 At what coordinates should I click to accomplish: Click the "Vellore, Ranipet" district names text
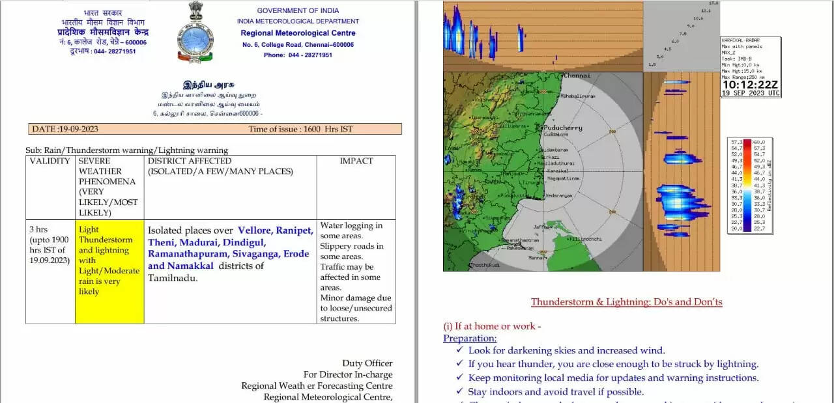(x=275, y=230)
